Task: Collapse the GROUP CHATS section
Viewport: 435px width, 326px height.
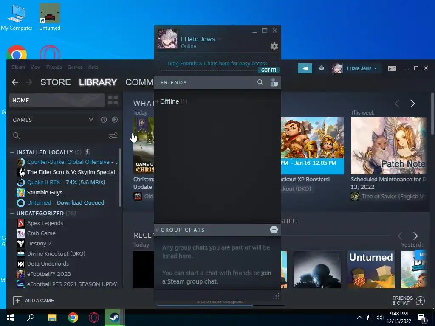Action: [157, 230]
